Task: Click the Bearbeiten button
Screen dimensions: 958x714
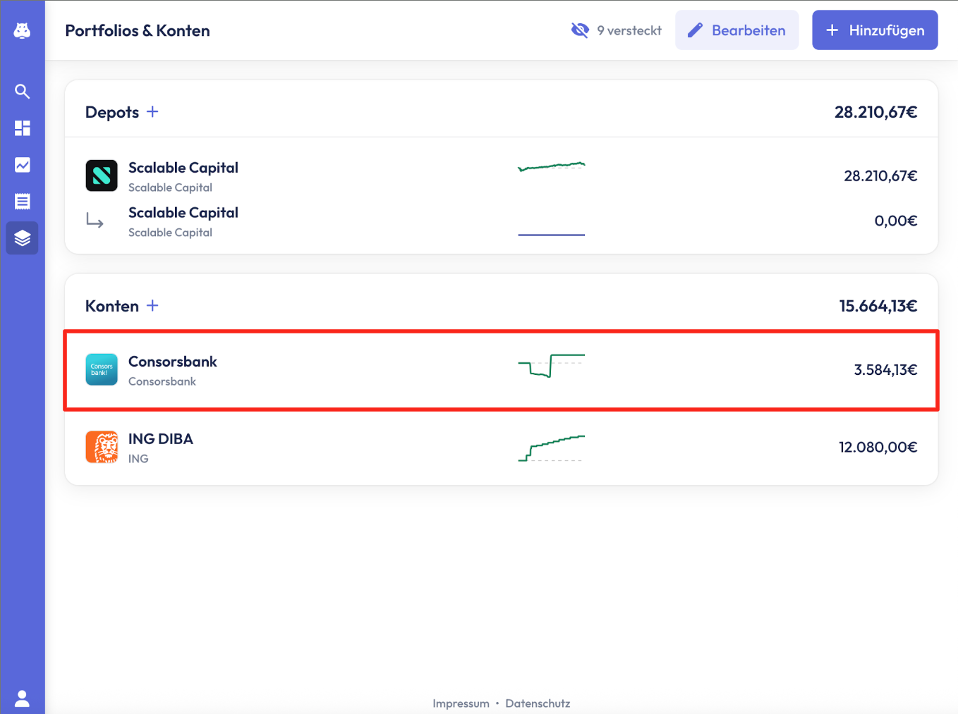Action: tap(736, 30)
